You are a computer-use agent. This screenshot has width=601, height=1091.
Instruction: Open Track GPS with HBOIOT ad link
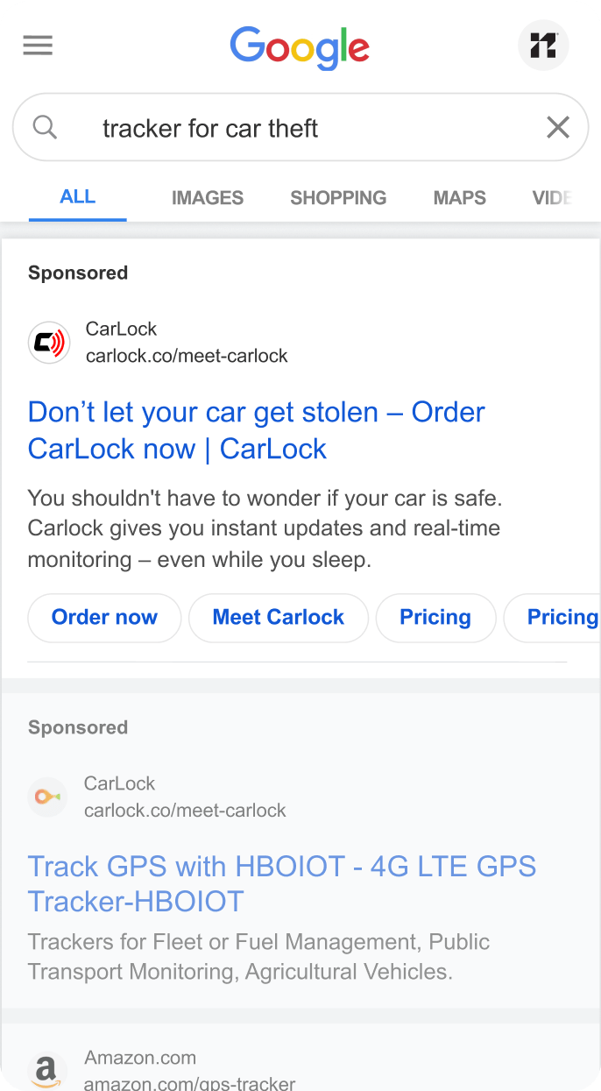282,883
